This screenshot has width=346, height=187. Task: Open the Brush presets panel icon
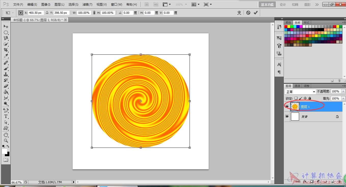(x=279, y=38)
